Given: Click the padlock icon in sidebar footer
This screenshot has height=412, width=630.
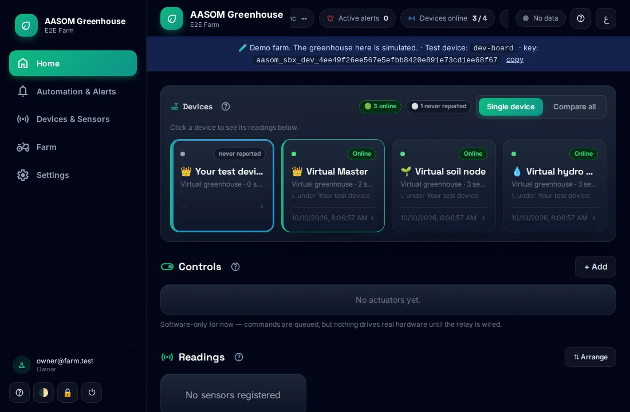Looking at the screenshot, I should click(x=68, y=393).
